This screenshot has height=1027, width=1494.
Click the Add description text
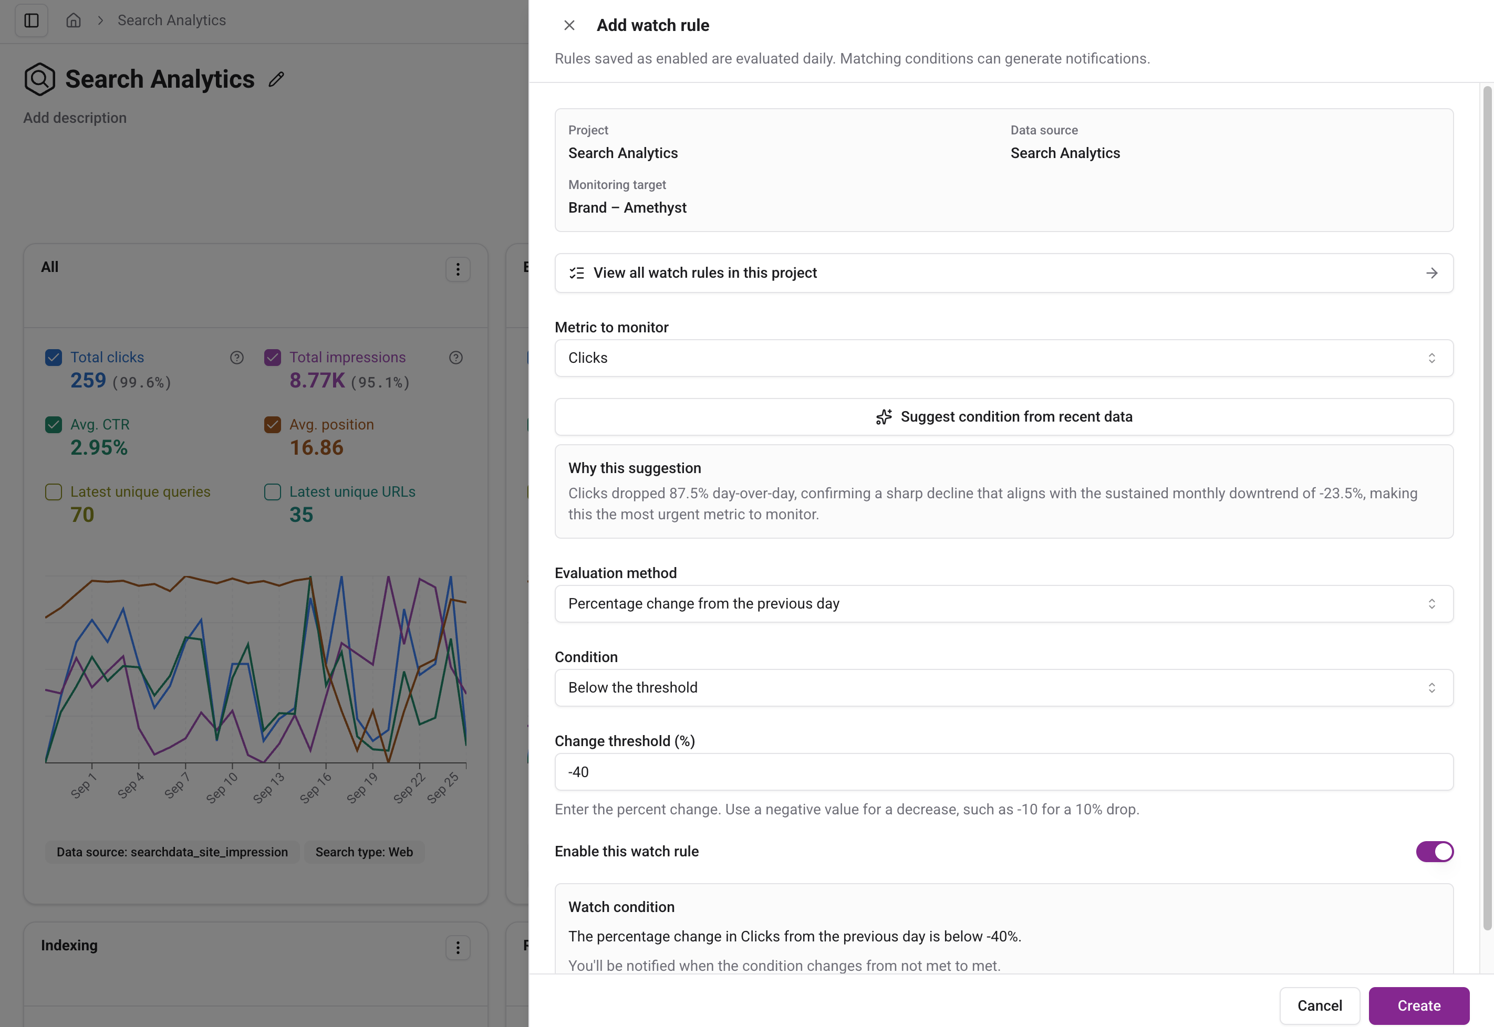coord(75,118)
